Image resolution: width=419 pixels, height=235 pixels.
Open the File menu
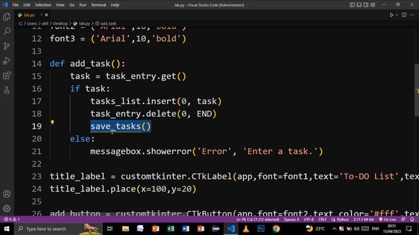tap(16, 5)
